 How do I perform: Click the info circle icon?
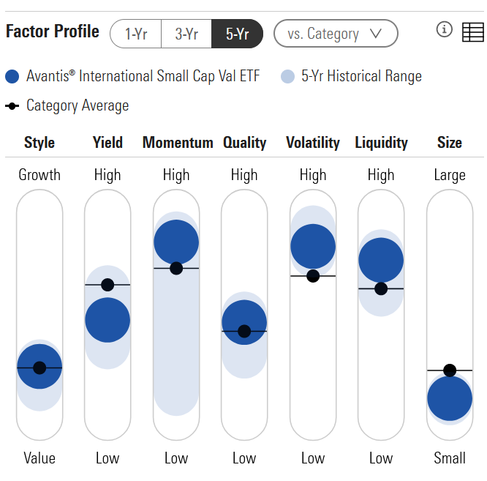pyautogui.click(x=445, y=30)
